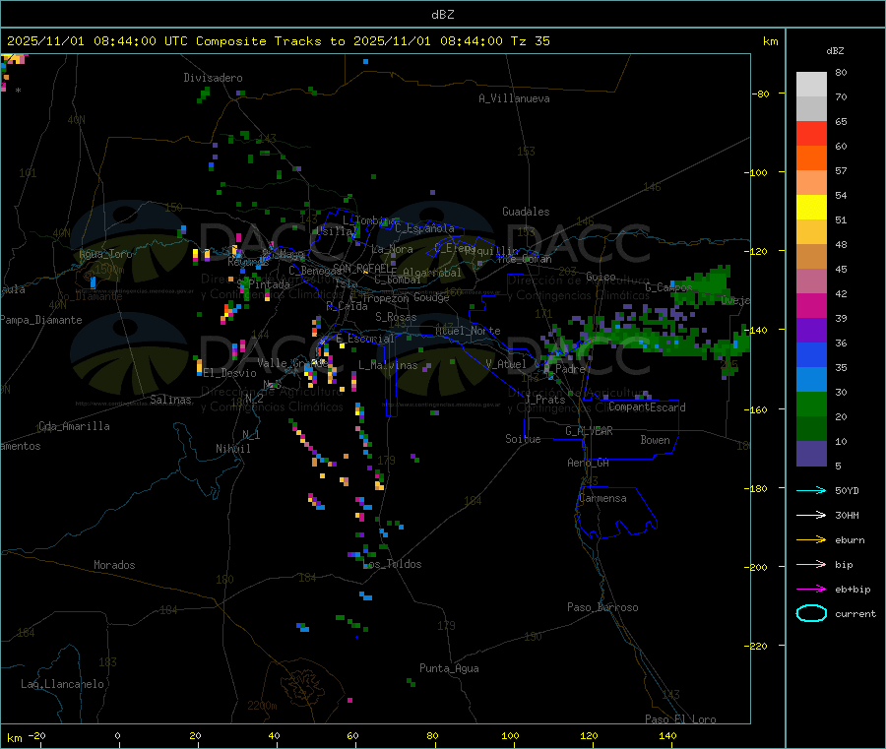
Task: Click the Lag.Llancanelo map label
Action: point(62,684)
